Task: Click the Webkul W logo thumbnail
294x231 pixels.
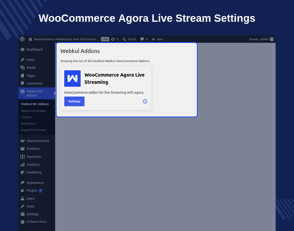Action: click(x=72, y=78)
